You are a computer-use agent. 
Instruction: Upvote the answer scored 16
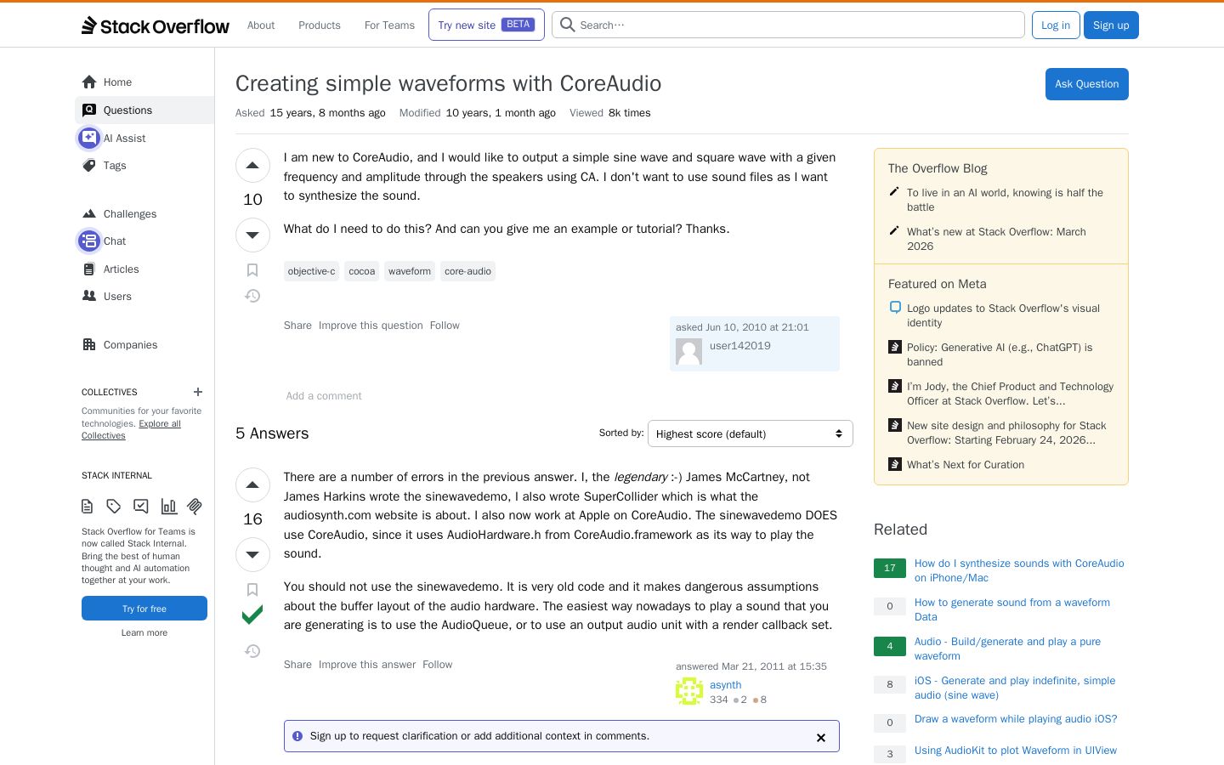coord(252,485)
